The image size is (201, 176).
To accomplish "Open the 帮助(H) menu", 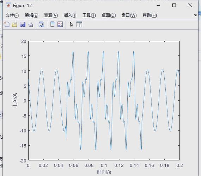I will coord(150,15).
